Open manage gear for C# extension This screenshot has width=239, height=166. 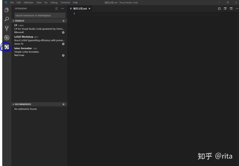(63, 32)
